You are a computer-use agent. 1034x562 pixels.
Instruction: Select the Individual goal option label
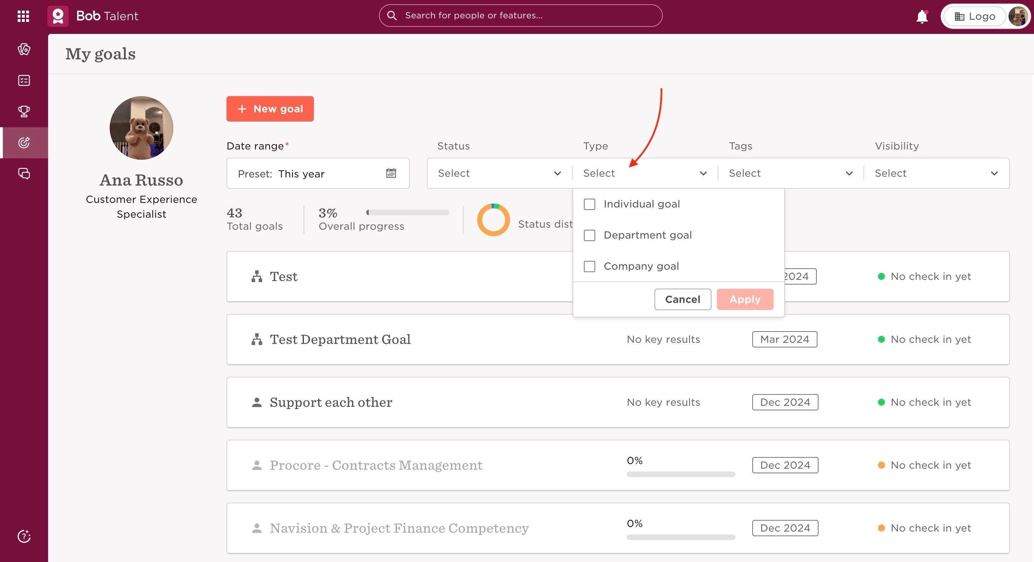[x=642, y=204]
